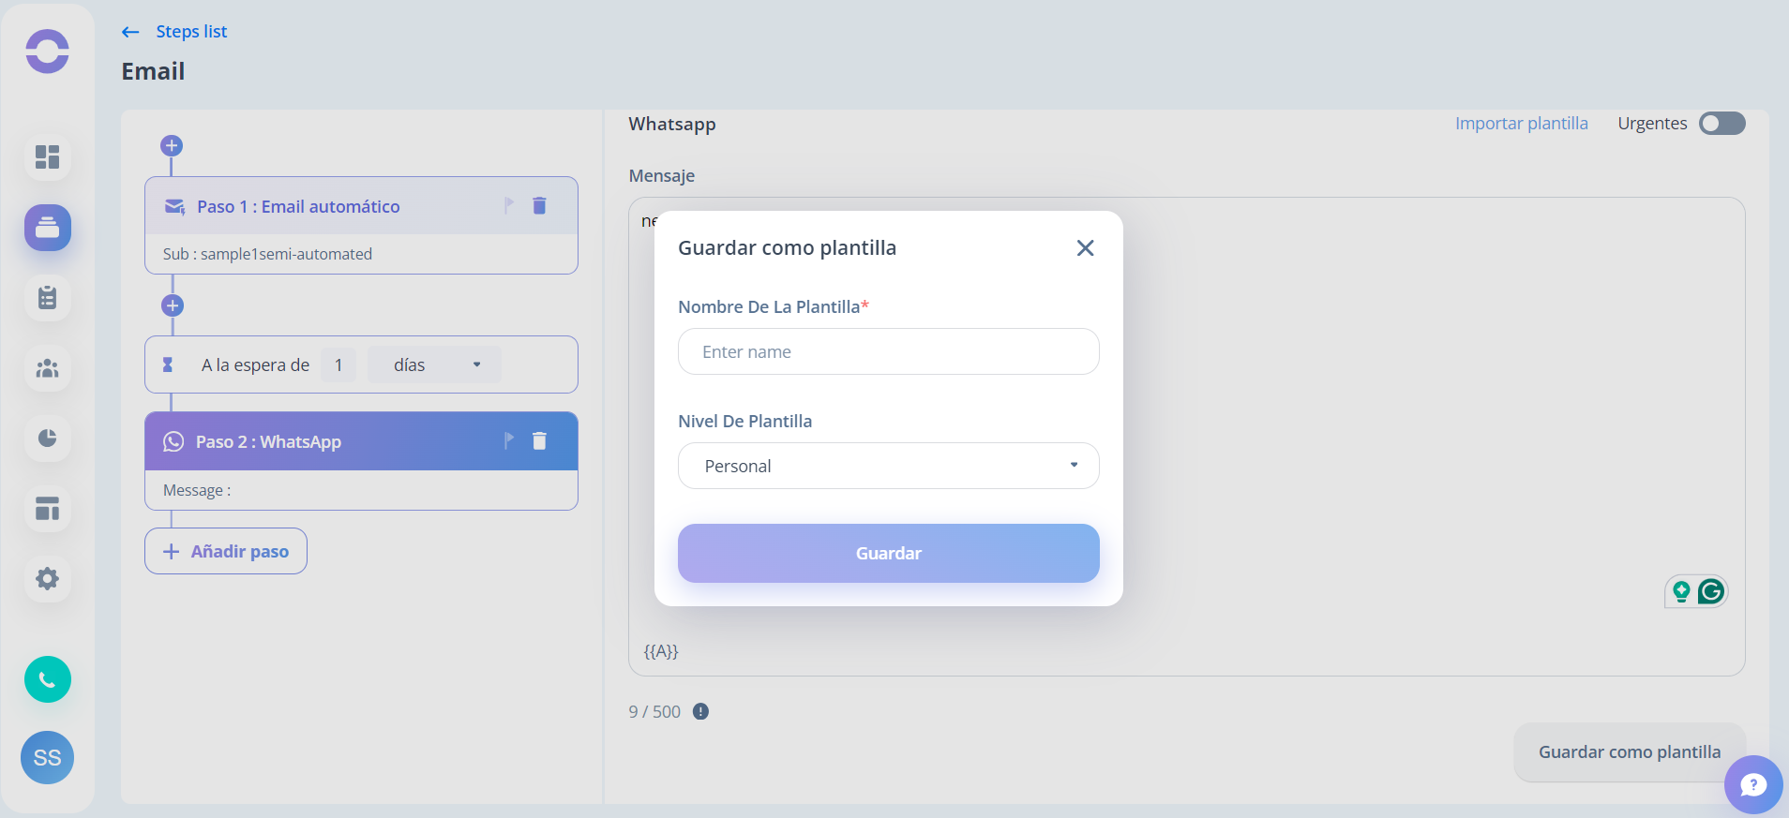Close the Guardar como plantilla dialog
Screen dimensions: 1789x818
coord(1085,248)
